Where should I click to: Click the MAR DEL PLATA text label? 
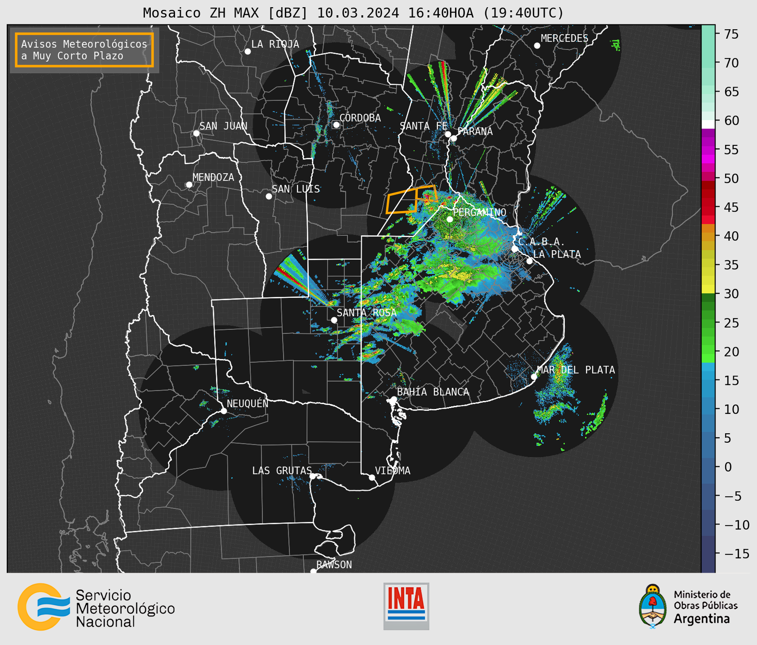576,370
